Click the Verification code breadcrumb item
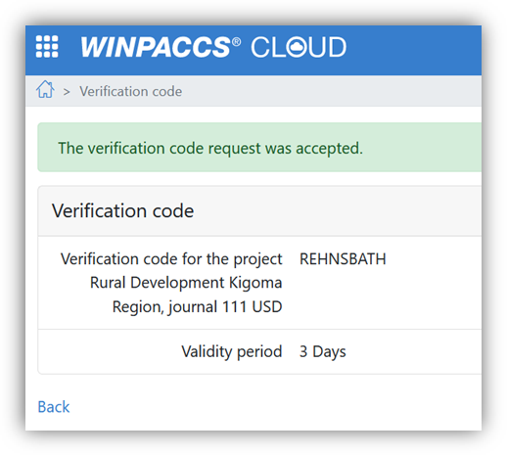Screen dimensions: 507x455 point(131,91)
